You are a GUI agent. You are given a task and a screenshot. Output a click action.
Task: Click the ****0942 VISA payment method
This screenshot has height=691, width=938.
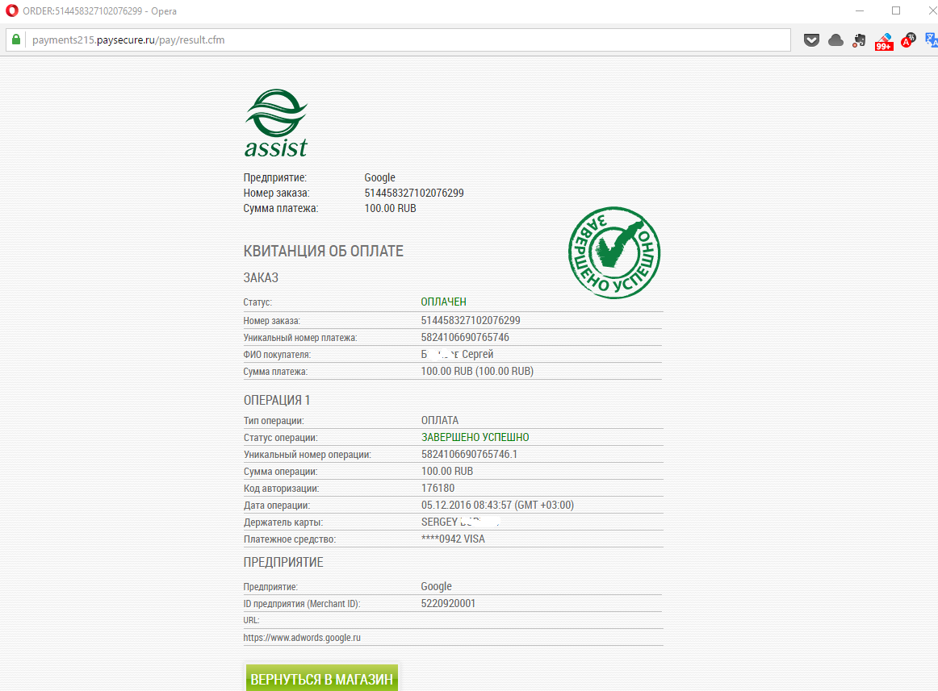click(453, 539)
